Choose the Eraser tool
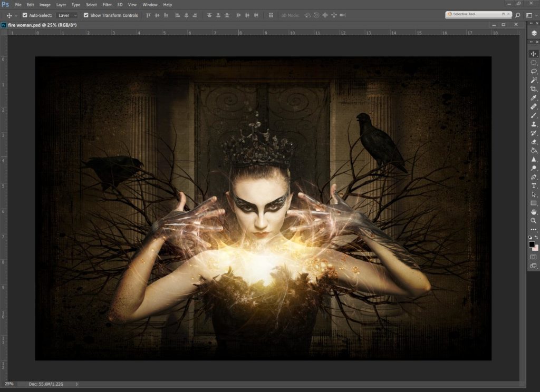The height and width of the screenshot is (392, 540). (534, 142)
